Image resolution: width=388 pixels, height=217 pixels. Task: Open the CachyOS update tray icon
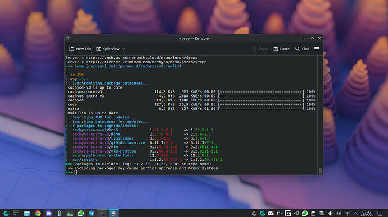pyautogui.click(x=262, y=213)
